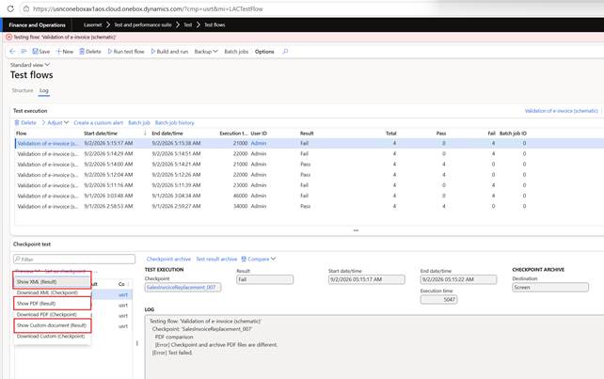Screen dimensions: 604x379
Task: Open the Options menu
Action: point(264,51)
